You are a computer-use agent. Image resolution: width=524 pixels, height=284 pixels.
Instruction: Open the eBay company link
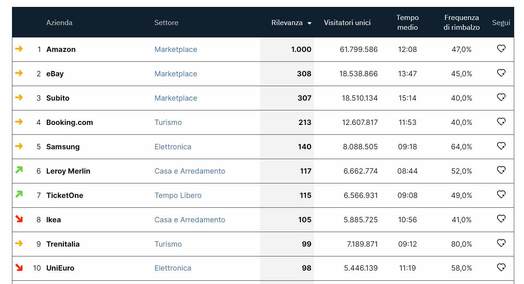[55, 74]
